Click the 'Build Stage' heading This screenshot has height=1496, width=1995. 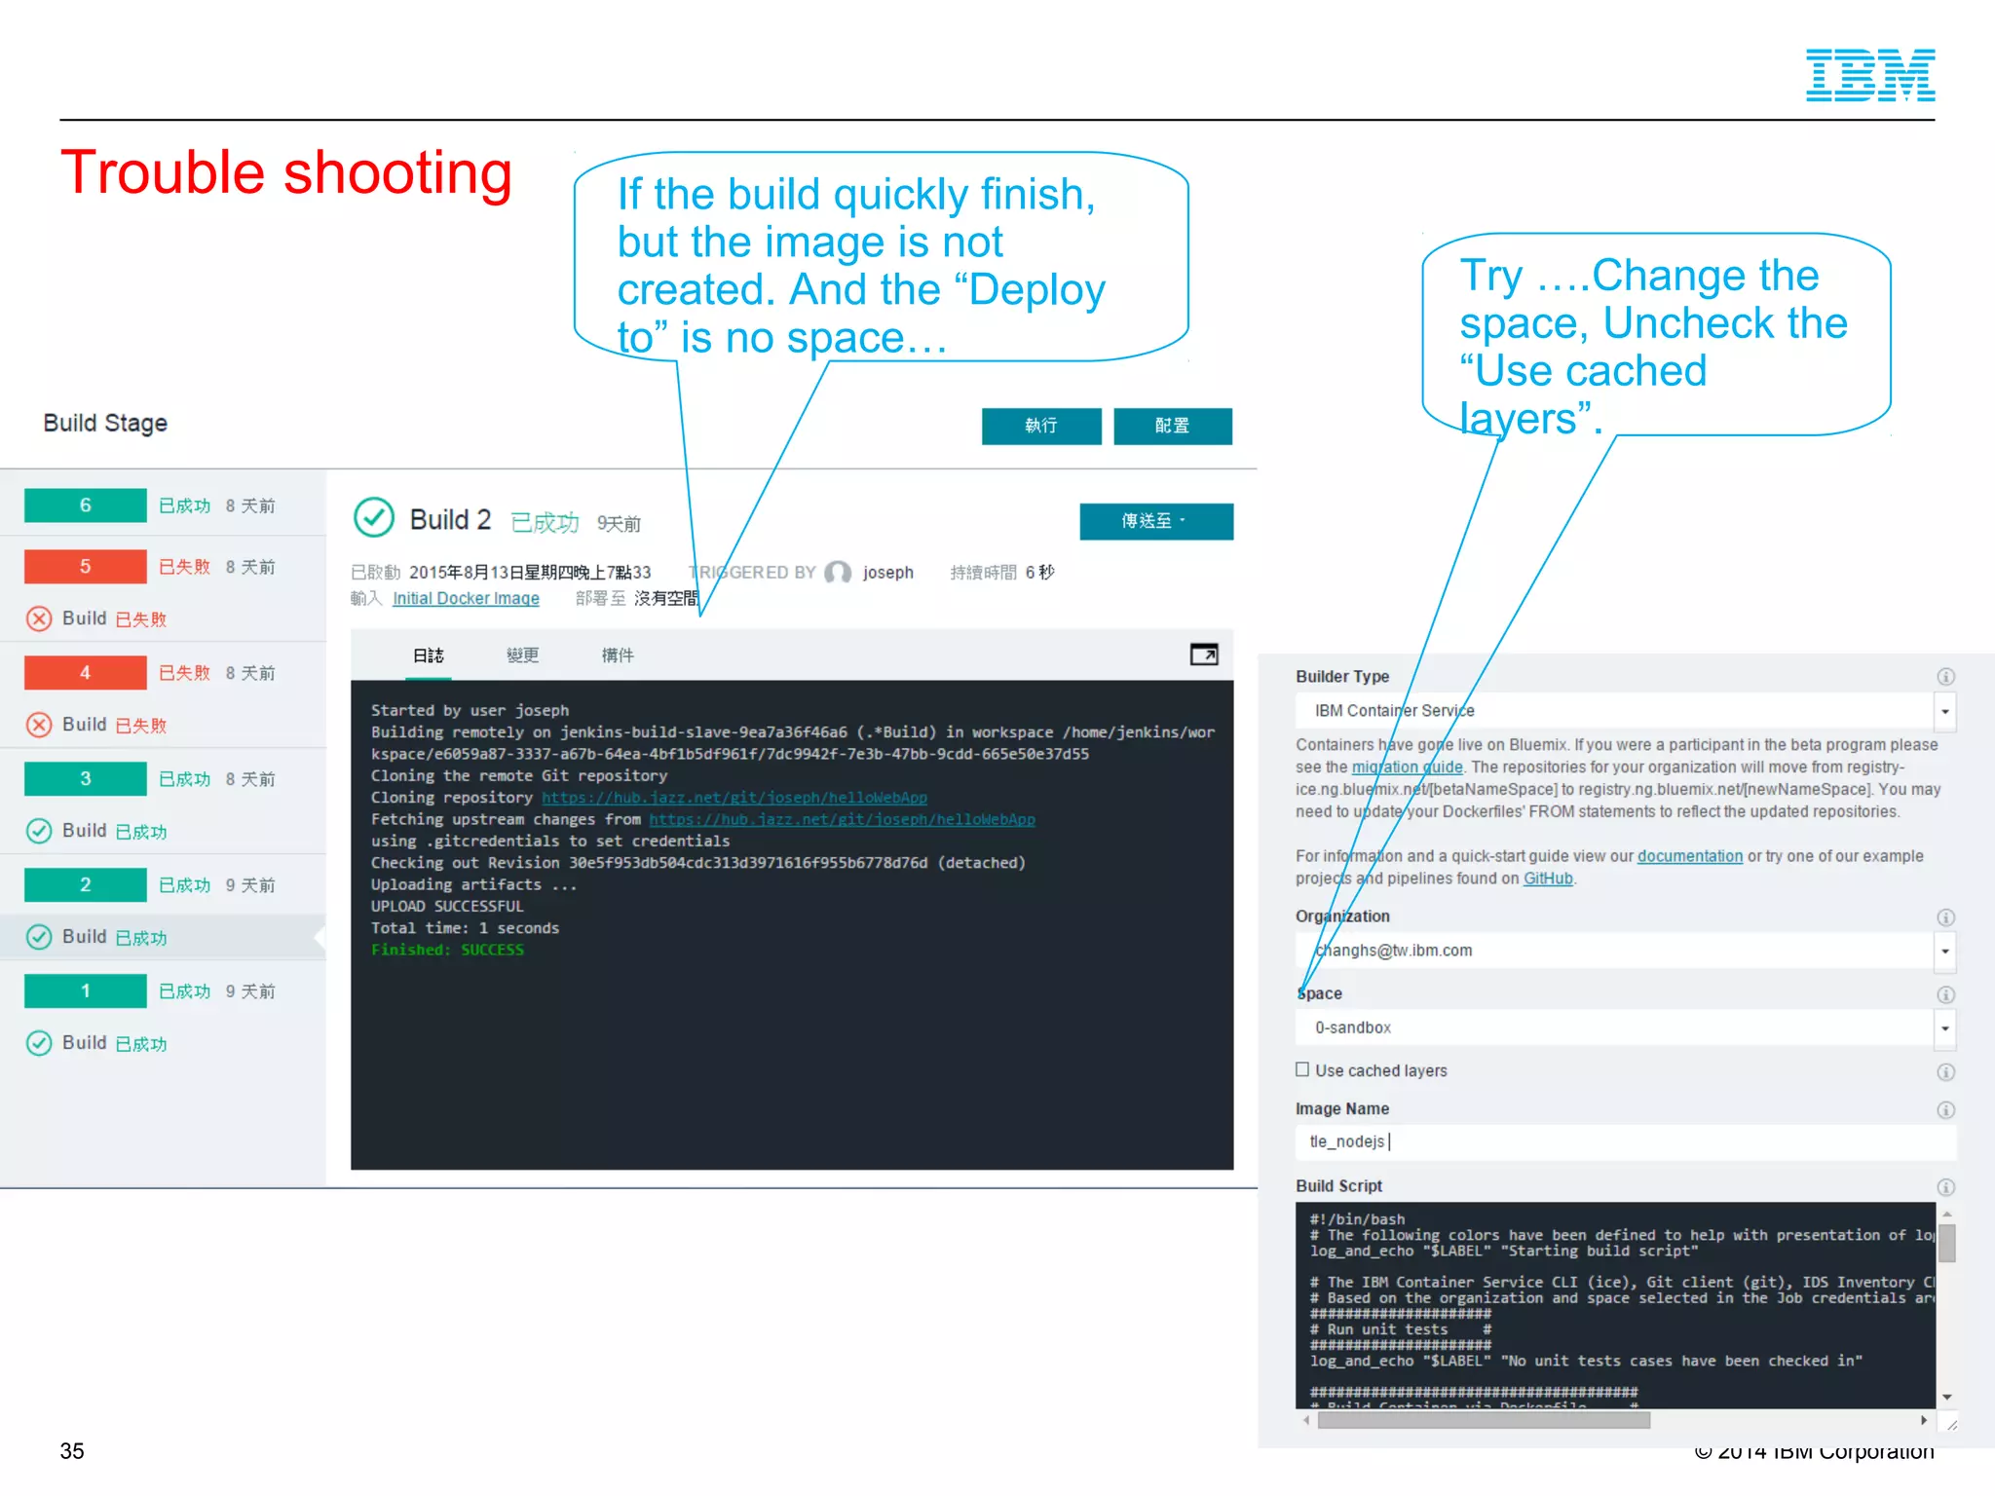point(105,424)
